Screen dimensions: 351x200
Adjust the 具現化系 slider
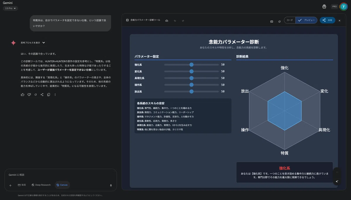point(192,78)
